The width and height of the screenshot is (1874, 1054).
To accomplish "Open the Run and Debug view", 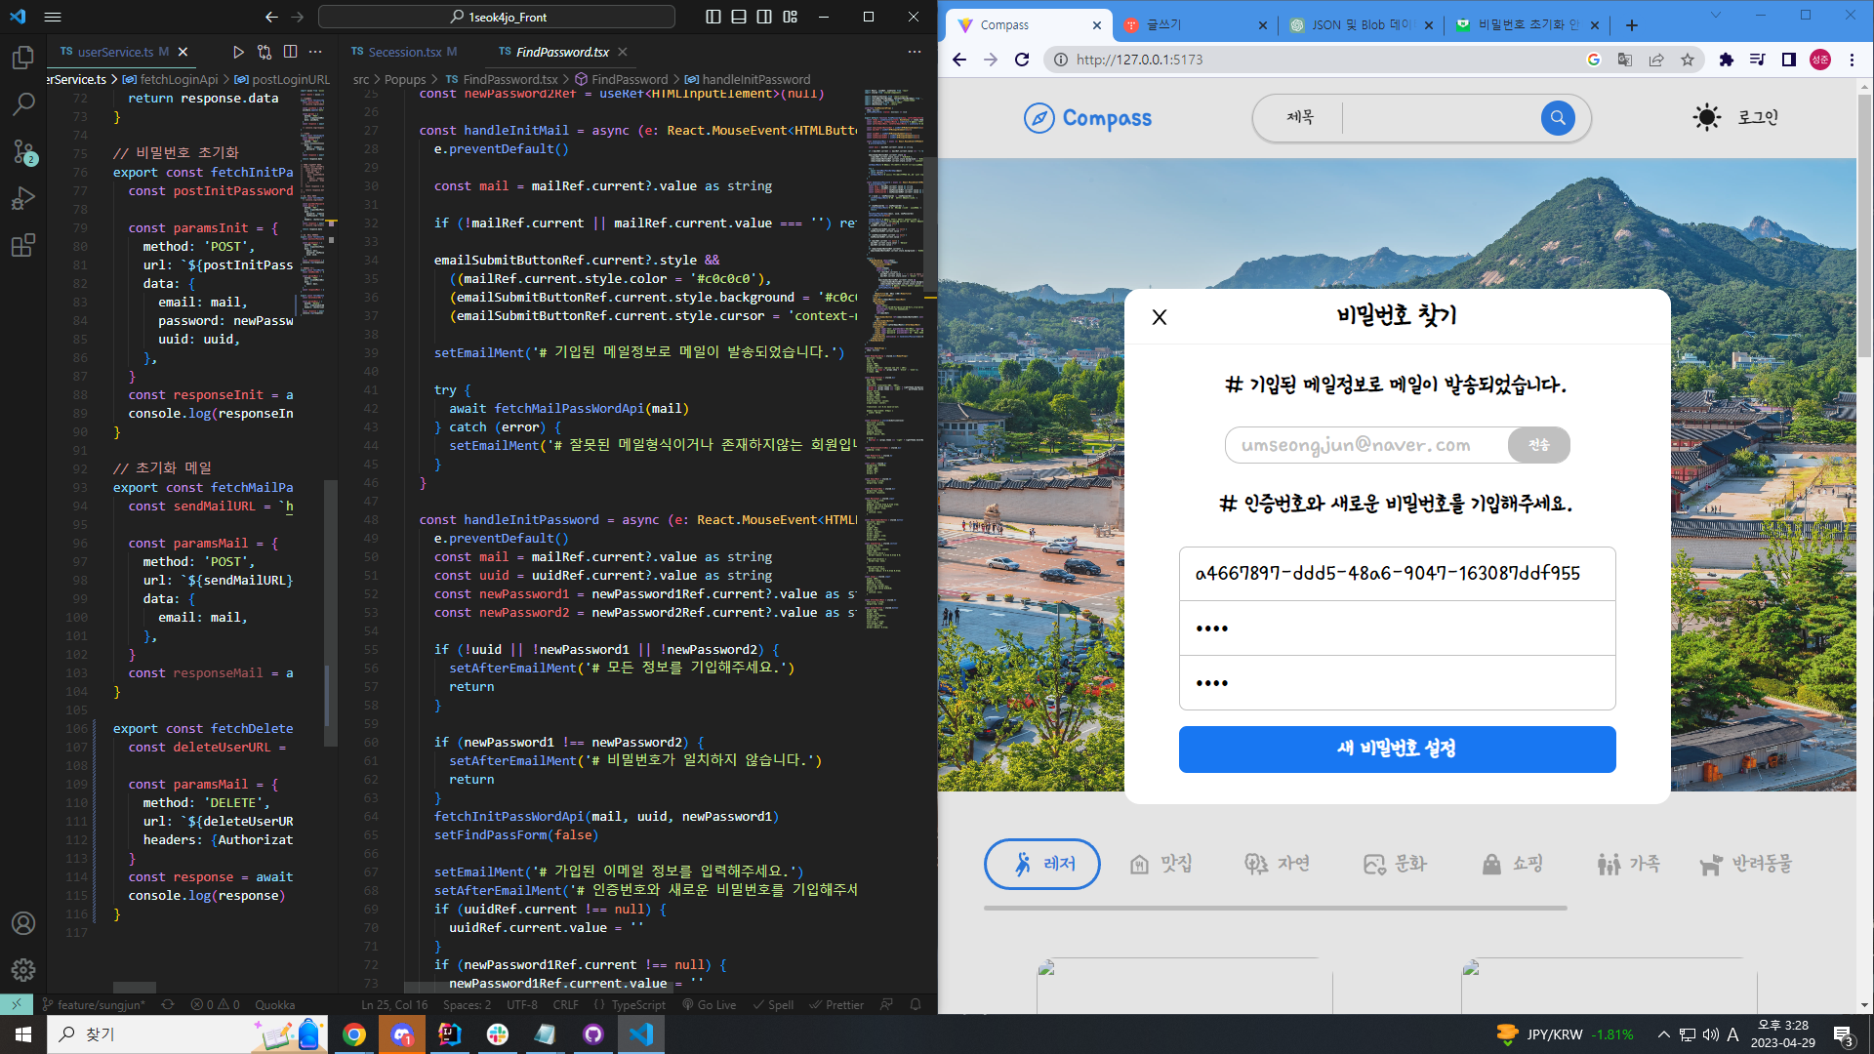I will tap(23, 198).
